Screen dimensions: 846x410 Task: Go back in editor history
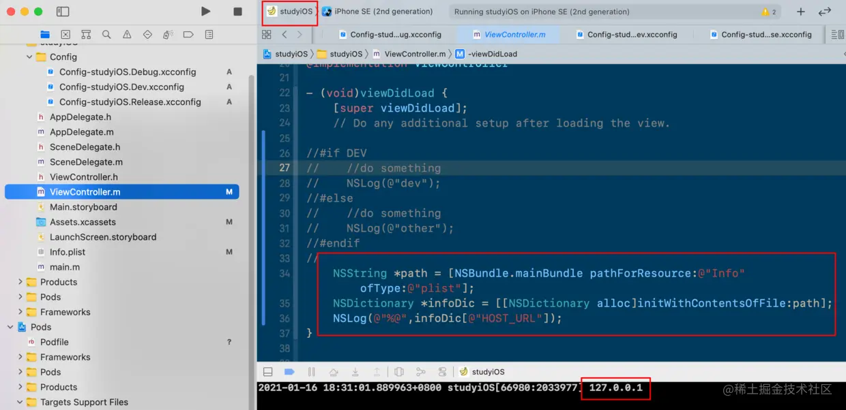285,34
